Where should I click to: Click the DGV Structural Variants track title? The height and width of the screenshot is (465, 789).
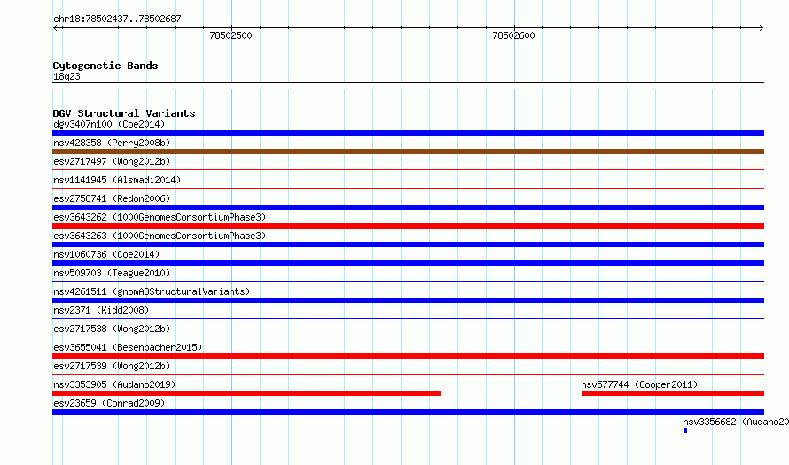[124, 113]
